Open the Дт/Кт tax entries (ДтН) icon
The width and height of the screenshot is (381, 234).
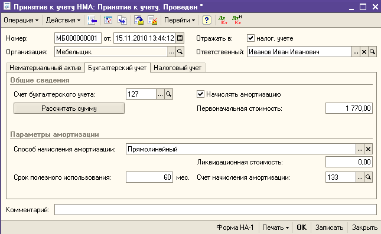[237, 20]
